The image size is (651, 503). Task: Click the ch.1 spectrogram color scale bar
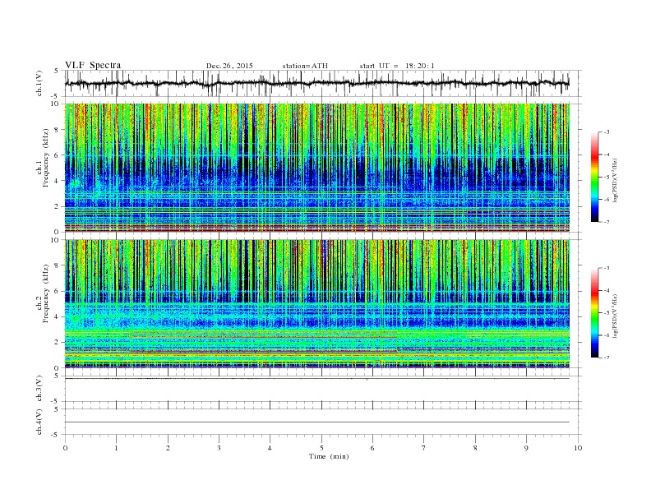[x=594, y=178]
